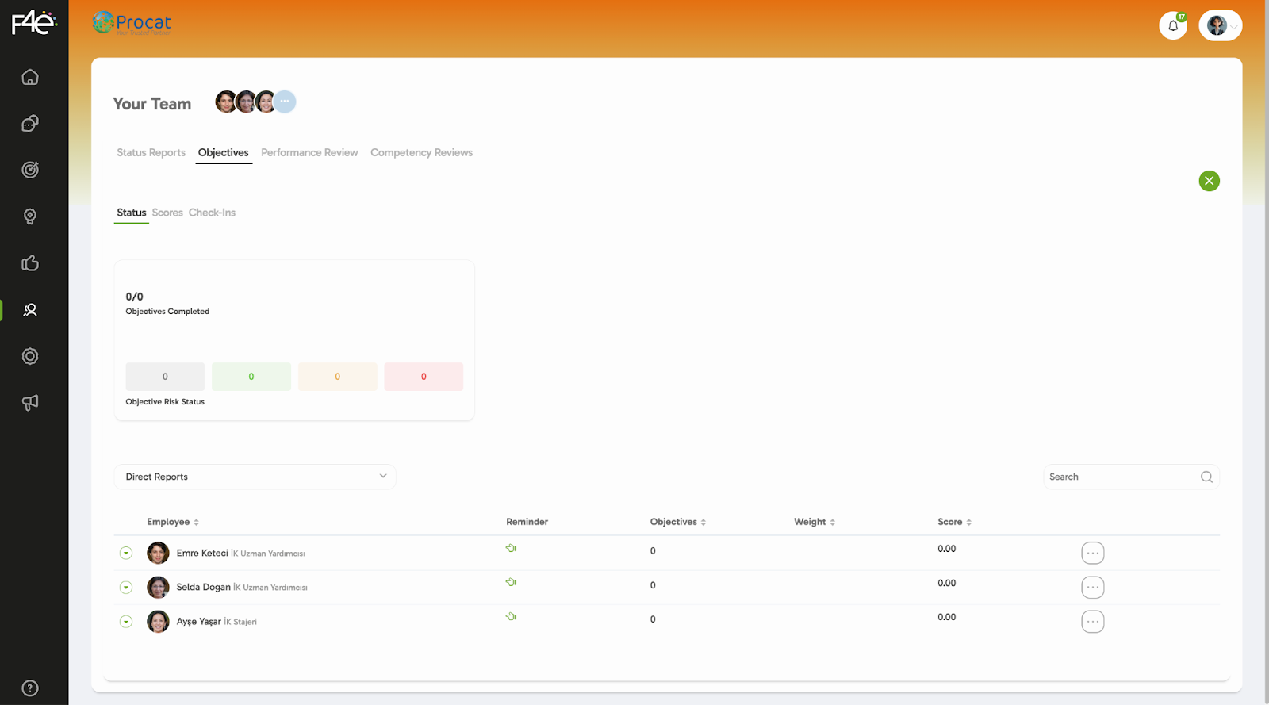Open the Direct Reports dropdown

point(255,477)
